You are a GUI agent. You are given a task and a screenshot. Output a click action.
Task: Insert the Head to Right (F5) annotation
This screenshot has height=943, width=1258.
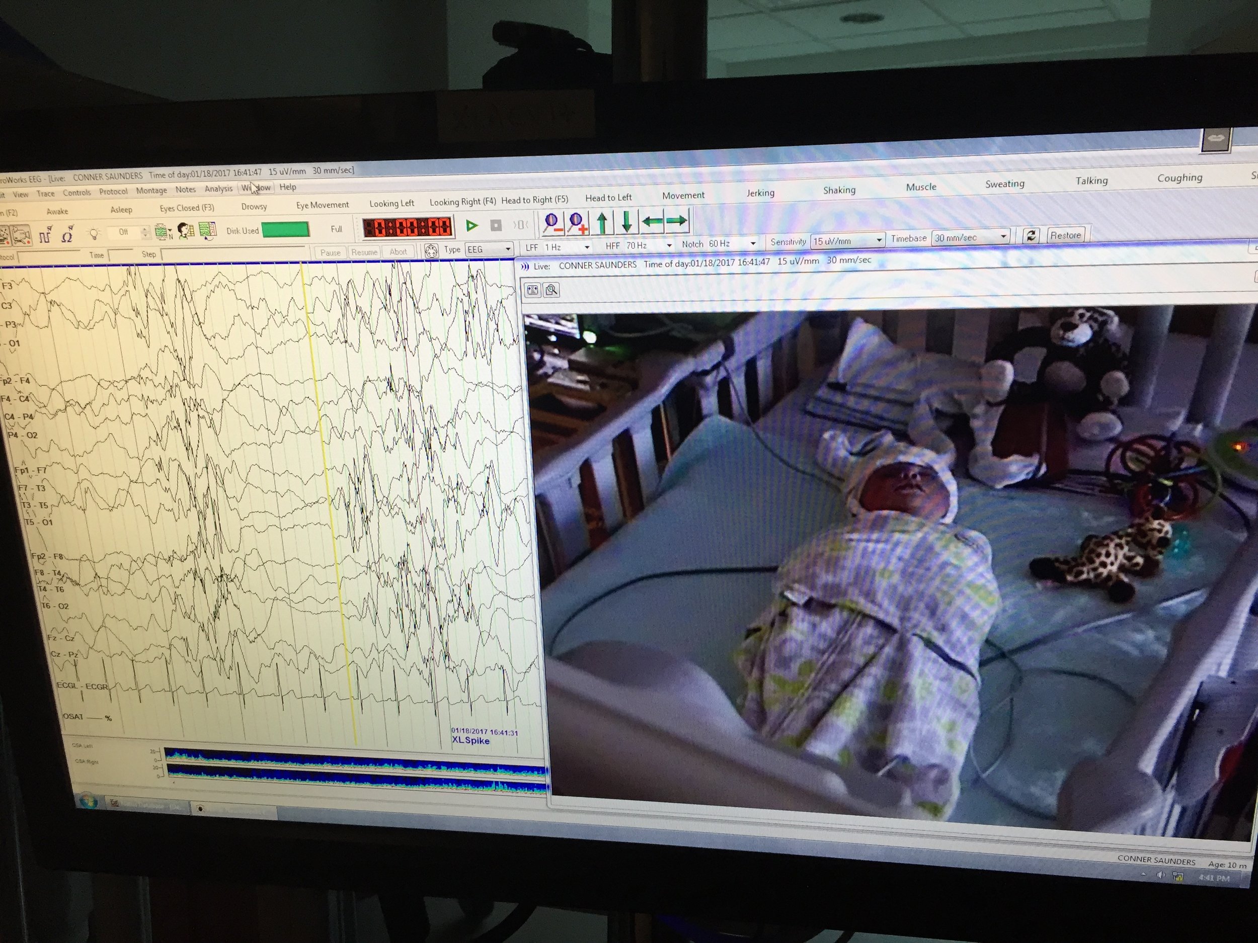pos(534,200)
